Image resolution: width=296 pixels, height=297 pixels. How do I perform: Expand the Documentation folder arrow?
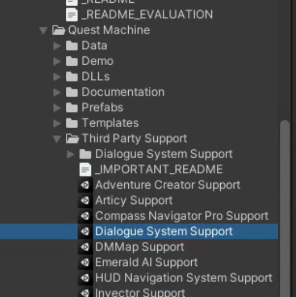click(x=57, y=92)
